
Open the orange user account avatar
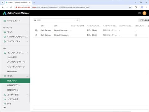[x=144, y=13]
